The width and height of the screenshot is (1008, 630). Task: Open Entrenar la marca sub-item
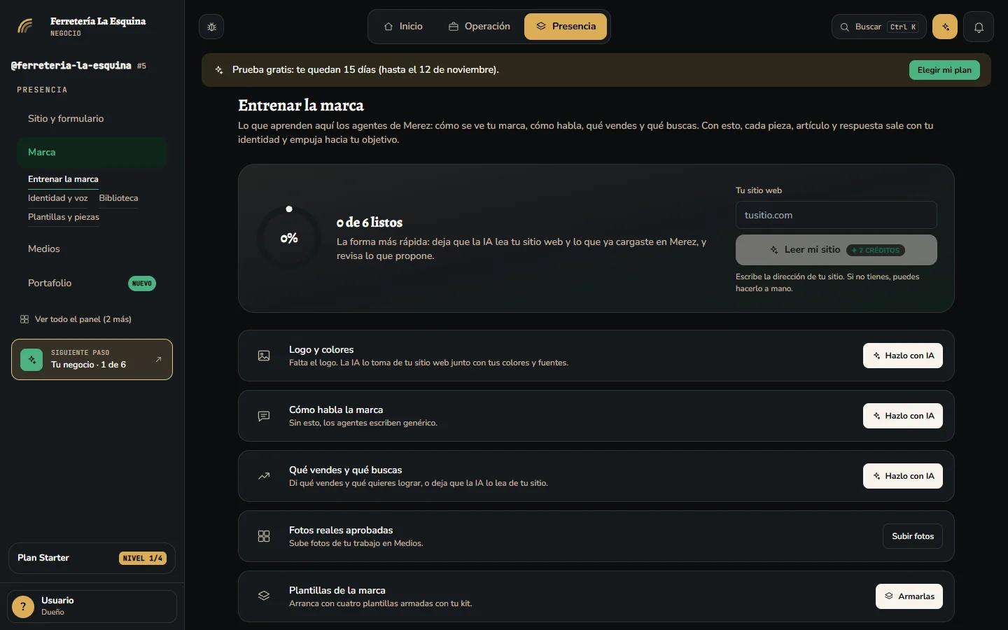click(x=63, y=179)
